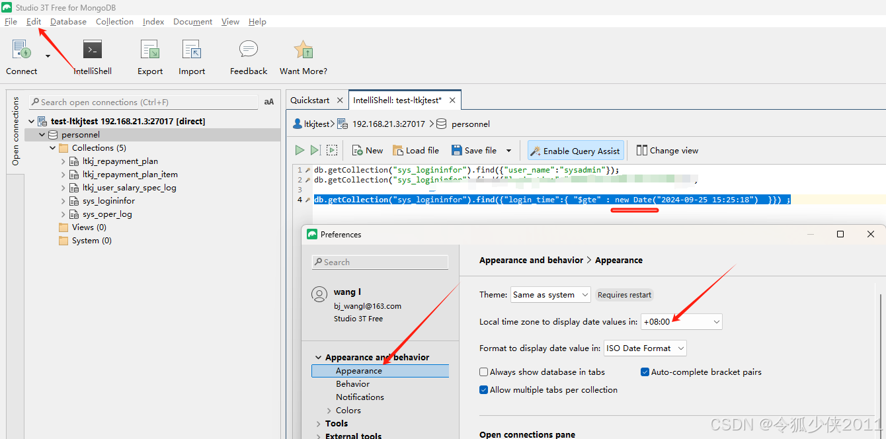Select Notifications in the Preferences tree

pos(360,397)
